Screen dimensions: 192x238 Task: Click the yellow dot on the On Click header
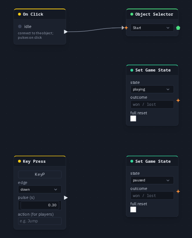pos(19,14)
